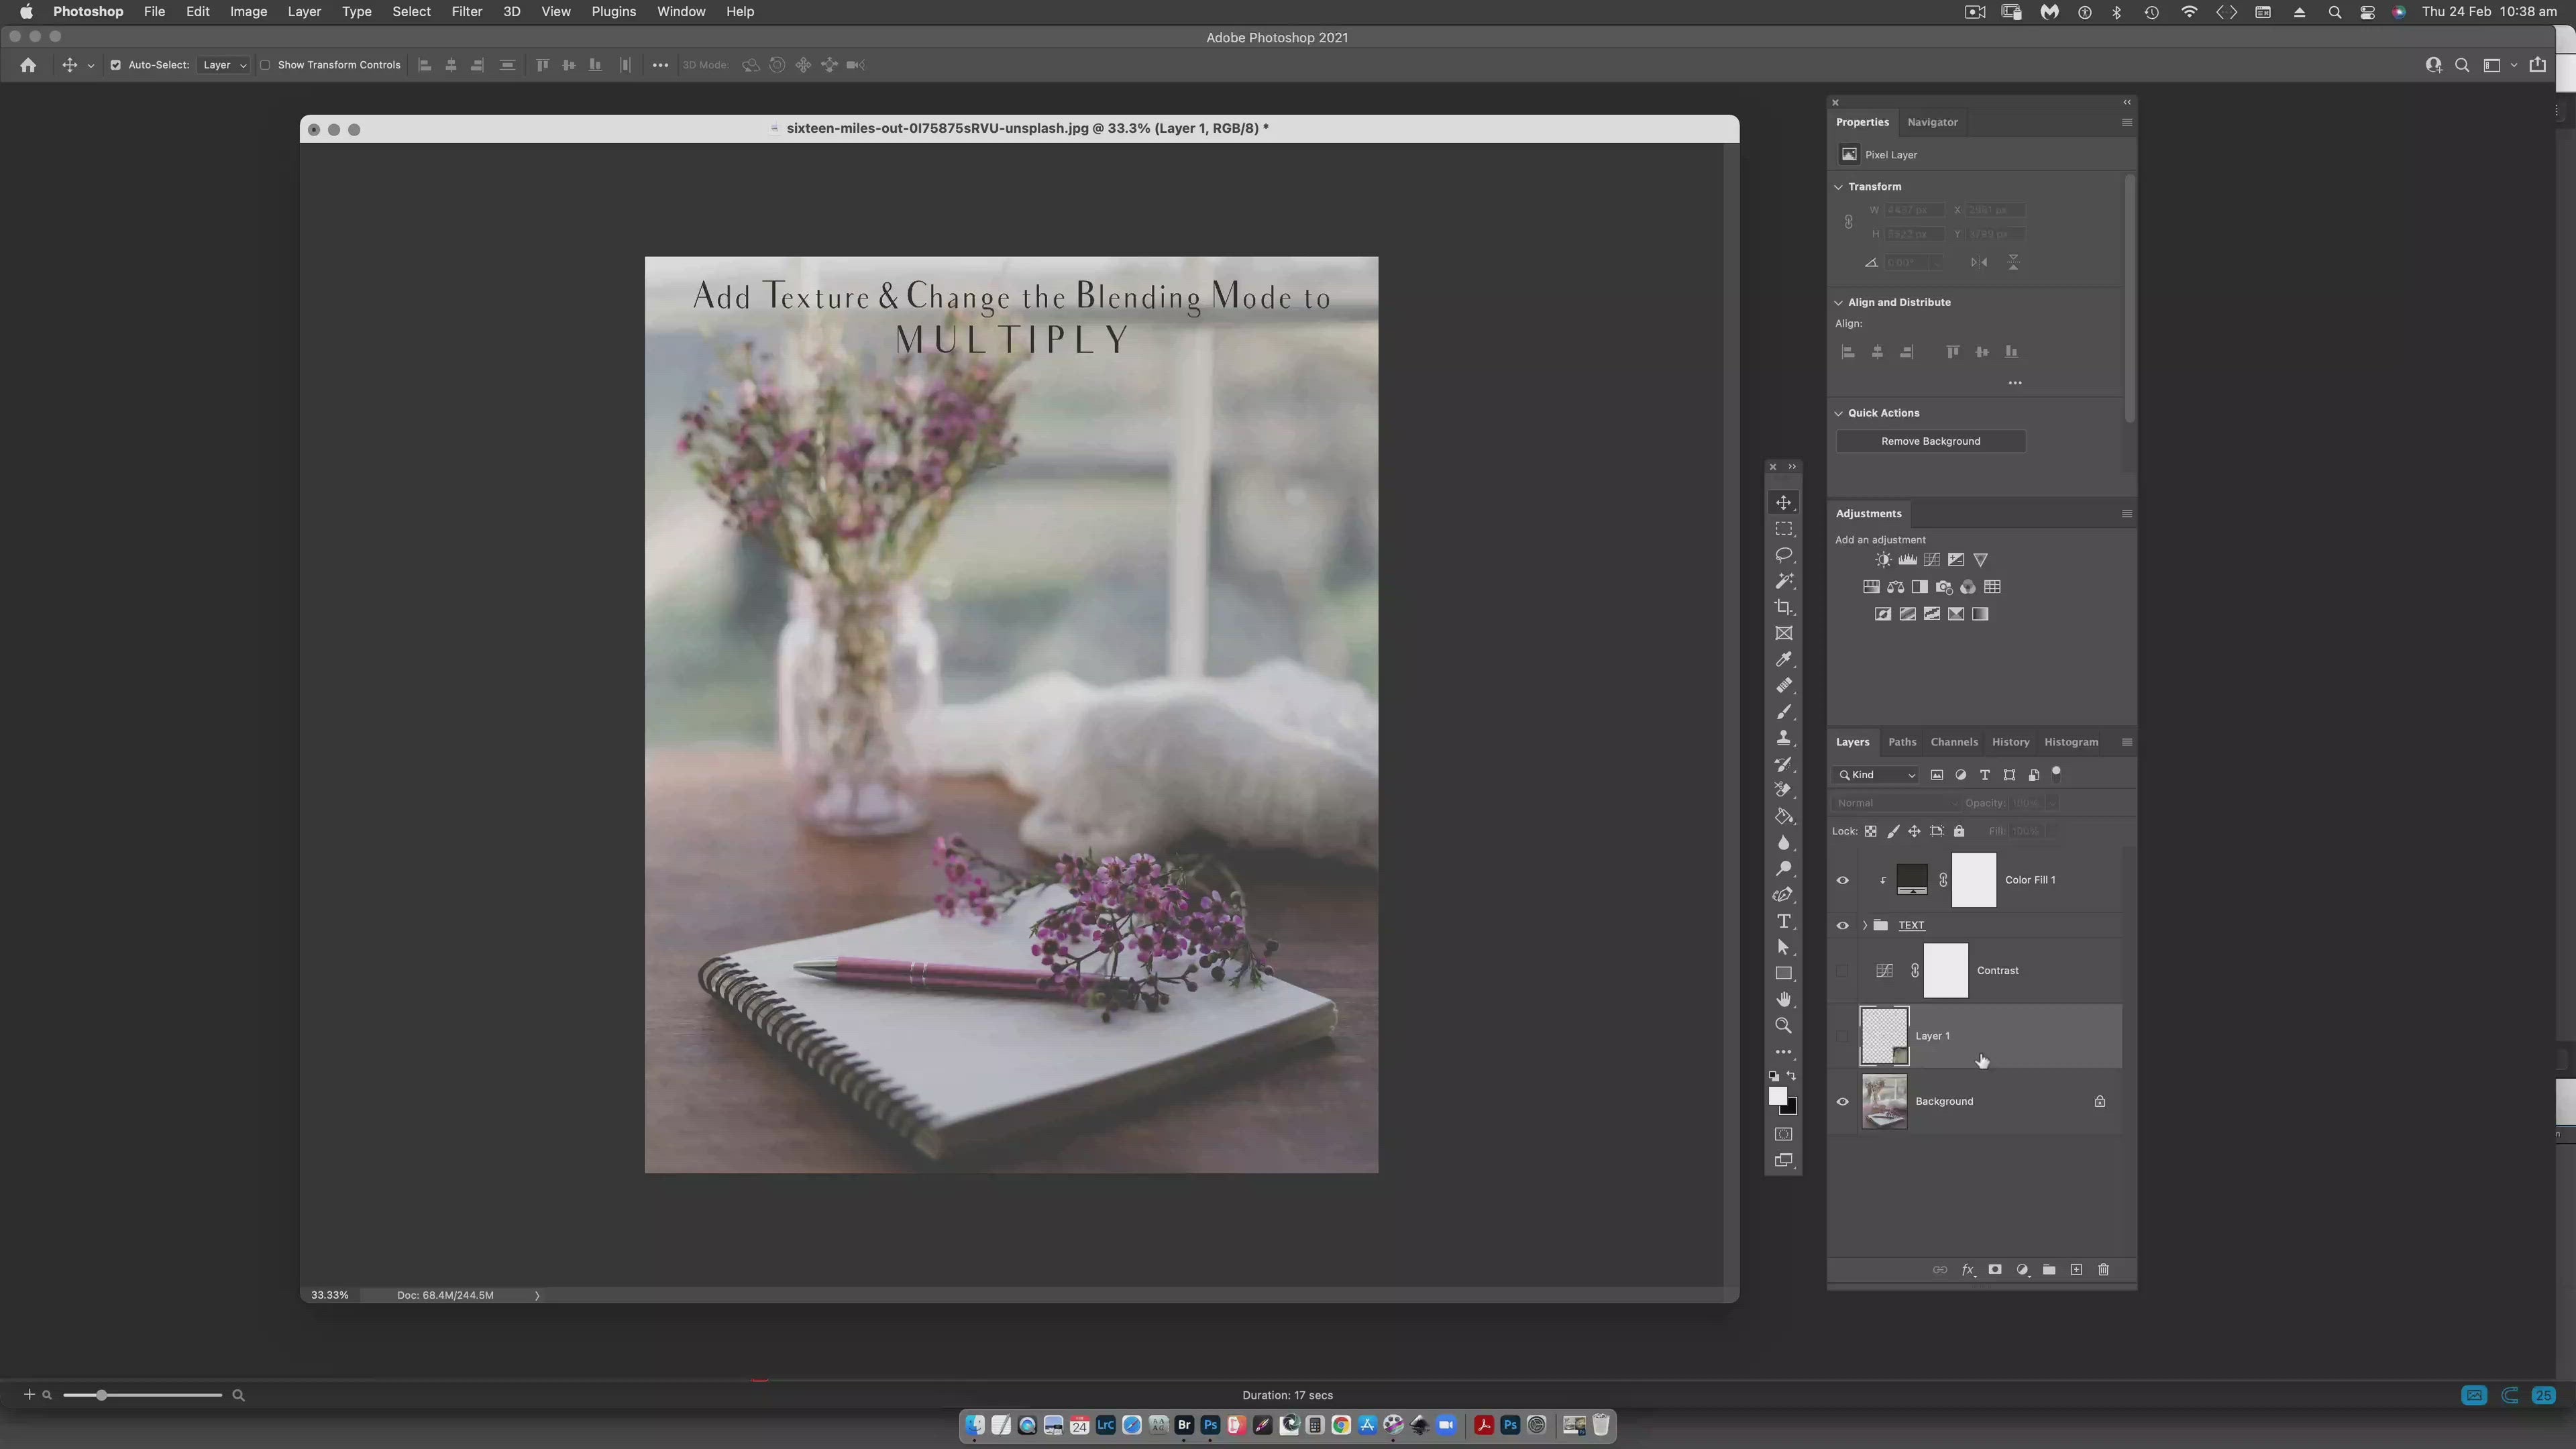
Task: Click the delete layer trash icon
Action: [x=2103, y=1270]
